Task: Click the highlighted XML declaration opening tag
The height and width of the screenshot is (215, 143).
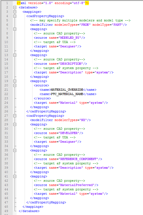Action: pos(19,3)
